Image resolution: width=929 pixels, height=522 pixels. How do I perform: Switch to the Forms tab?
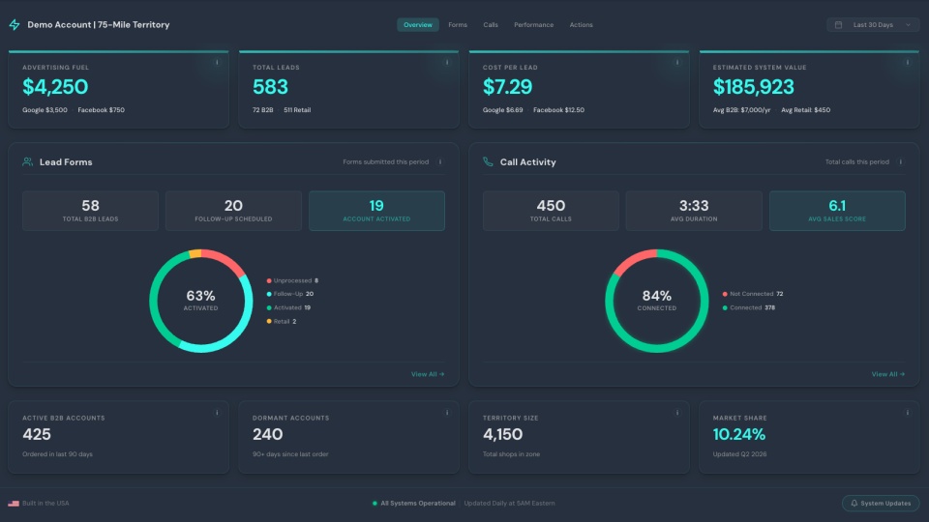458,25
